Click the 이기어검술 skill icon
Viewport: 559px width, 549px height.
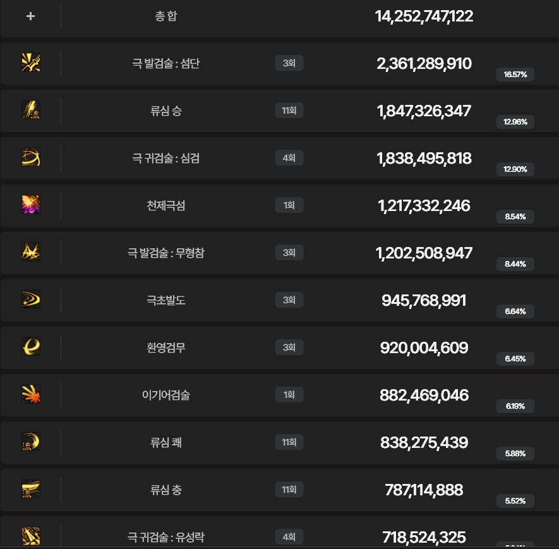(x=31, y=395)
